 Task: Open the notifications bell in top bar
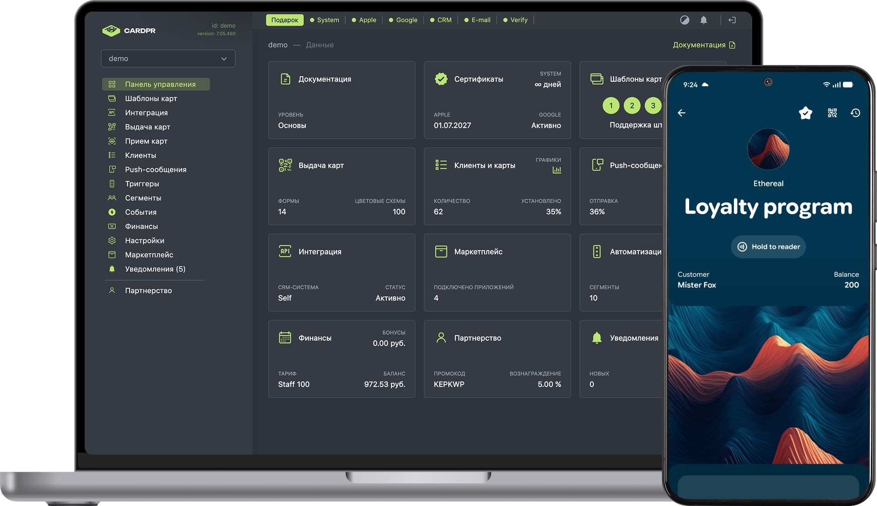(x=704, y=20)
